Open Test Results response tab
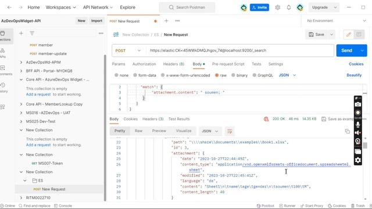This screenshot has height=209, width=372. click(179, 119)
